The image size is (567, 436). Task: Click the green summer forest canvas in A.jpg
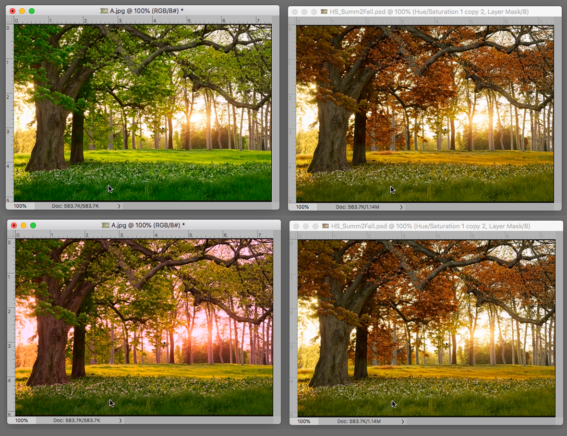tap(143, 113)
